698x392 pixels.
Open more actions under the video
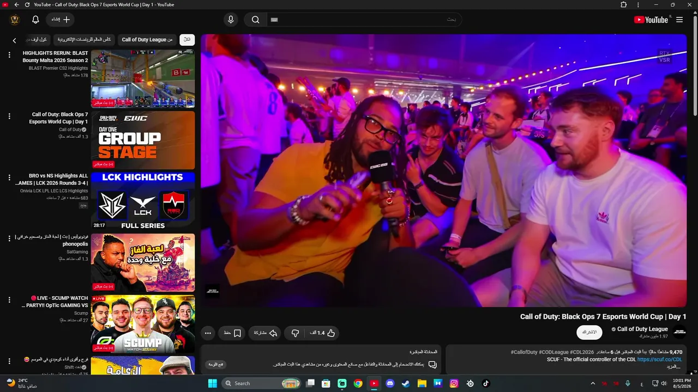tap(208, 333)
